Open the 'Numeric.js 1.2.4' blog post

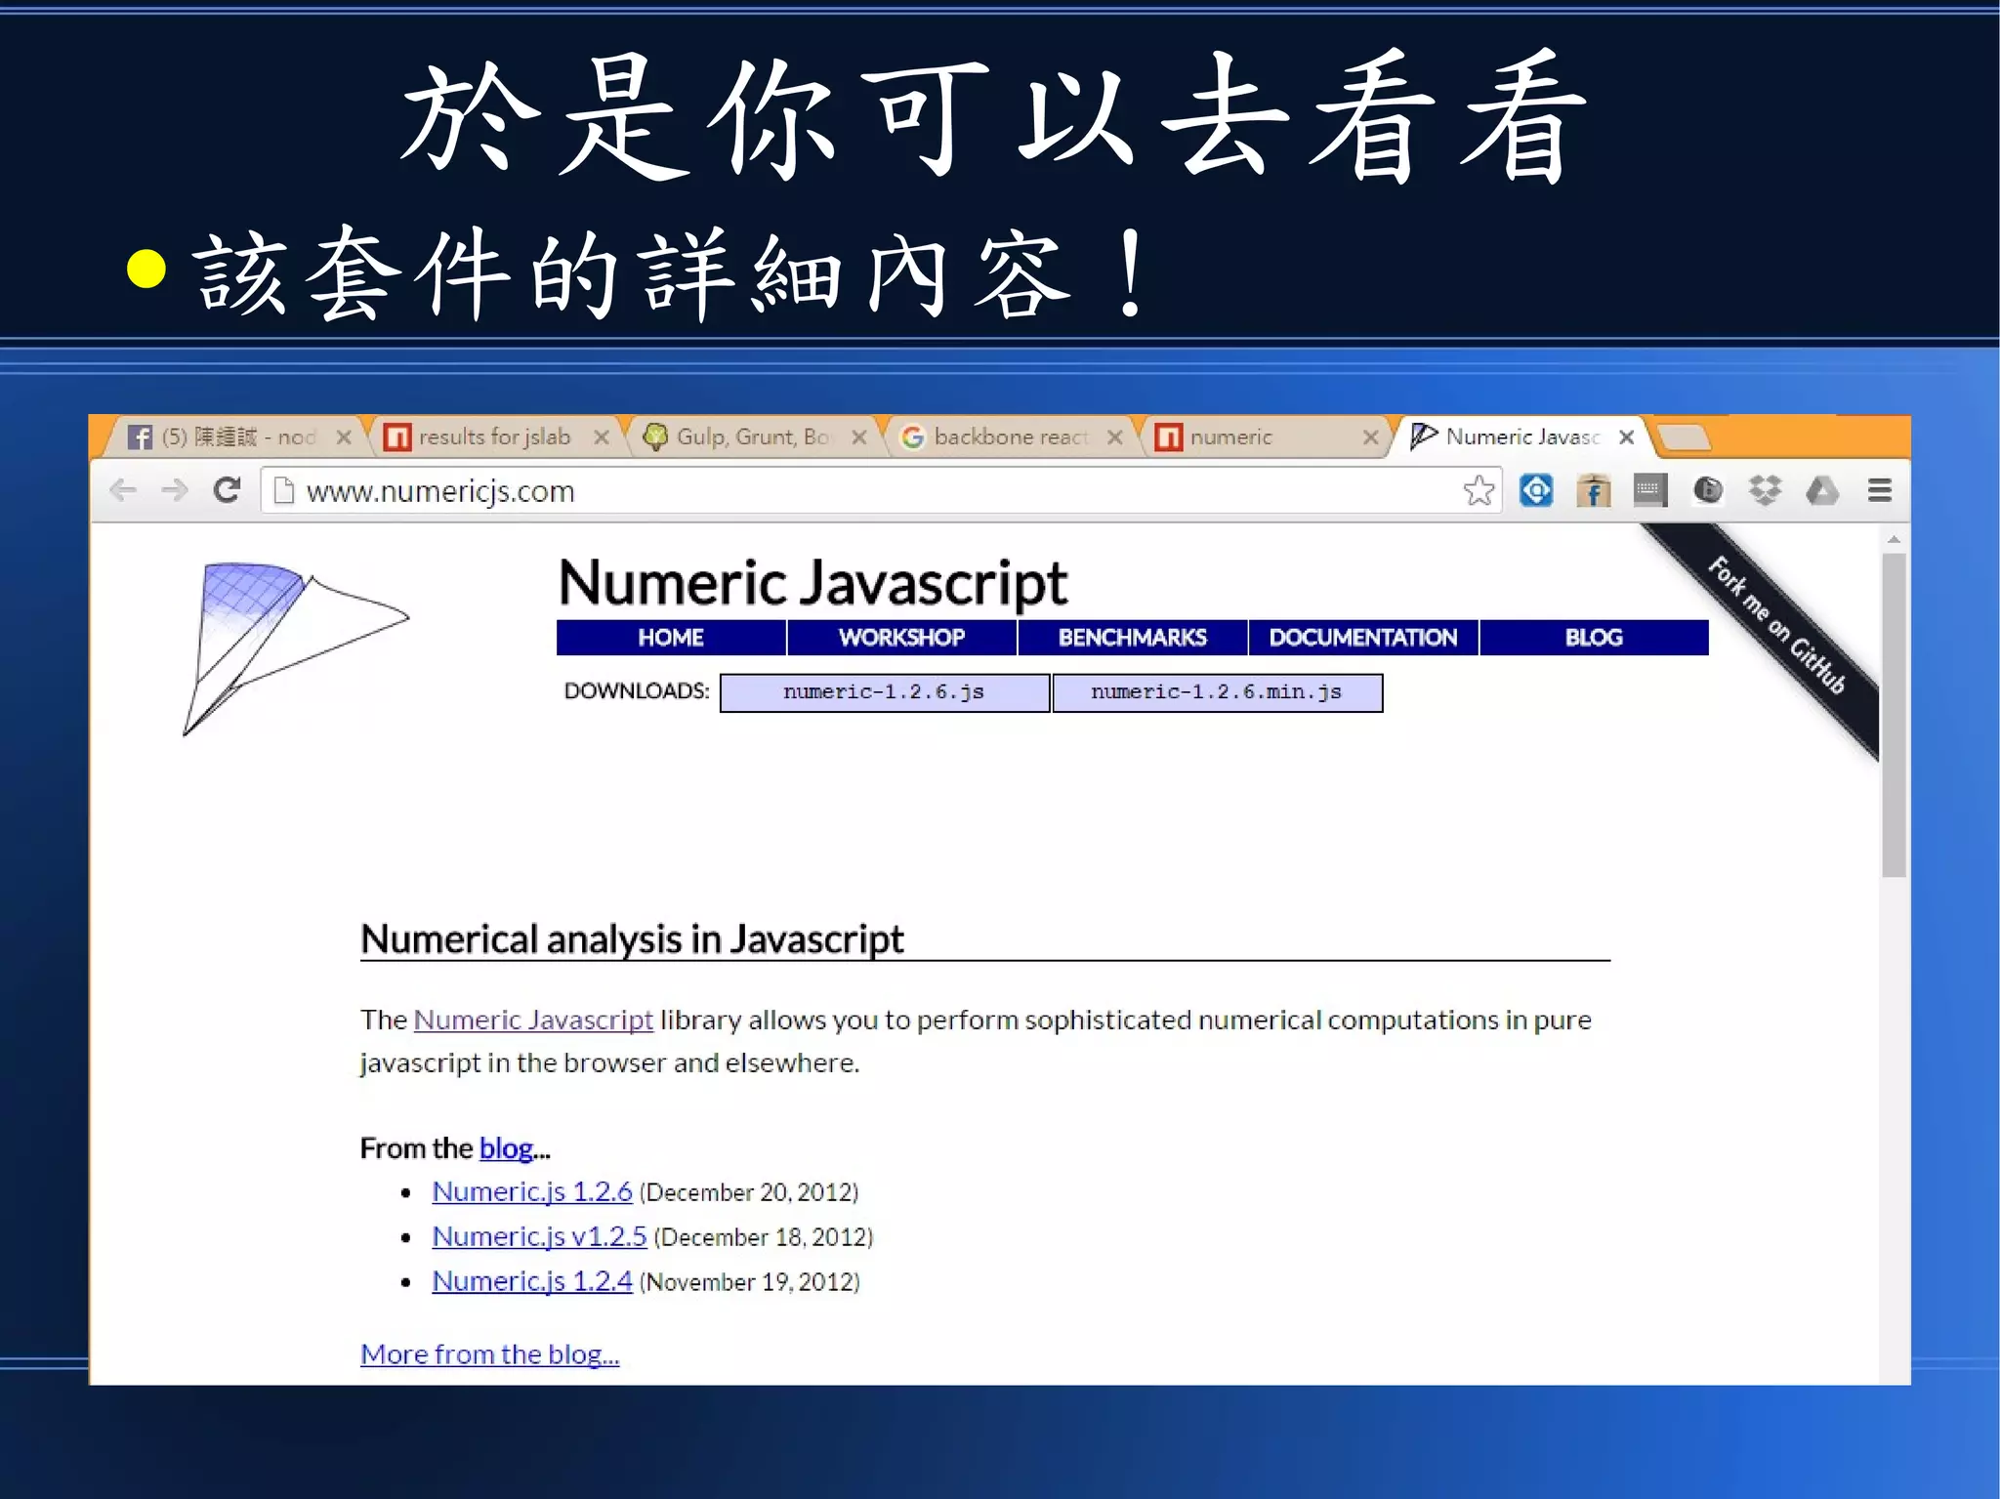tap(532, 1281)
